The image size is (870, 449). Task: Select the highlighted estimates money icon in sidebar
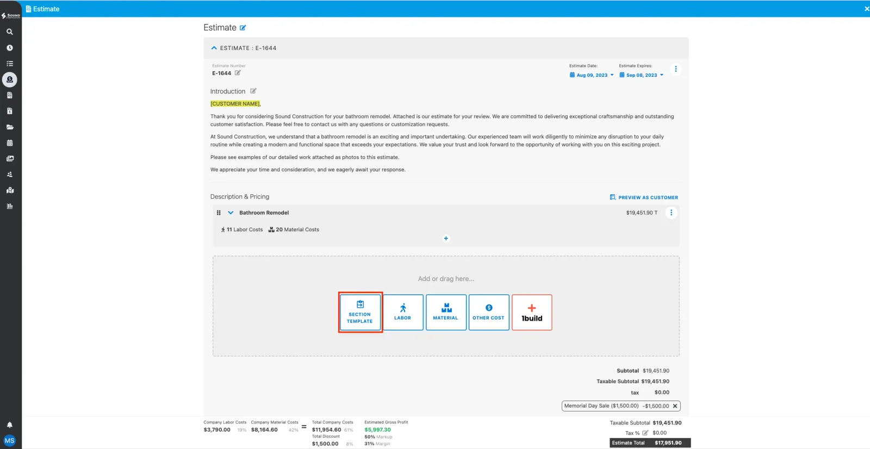coord(10,79)
